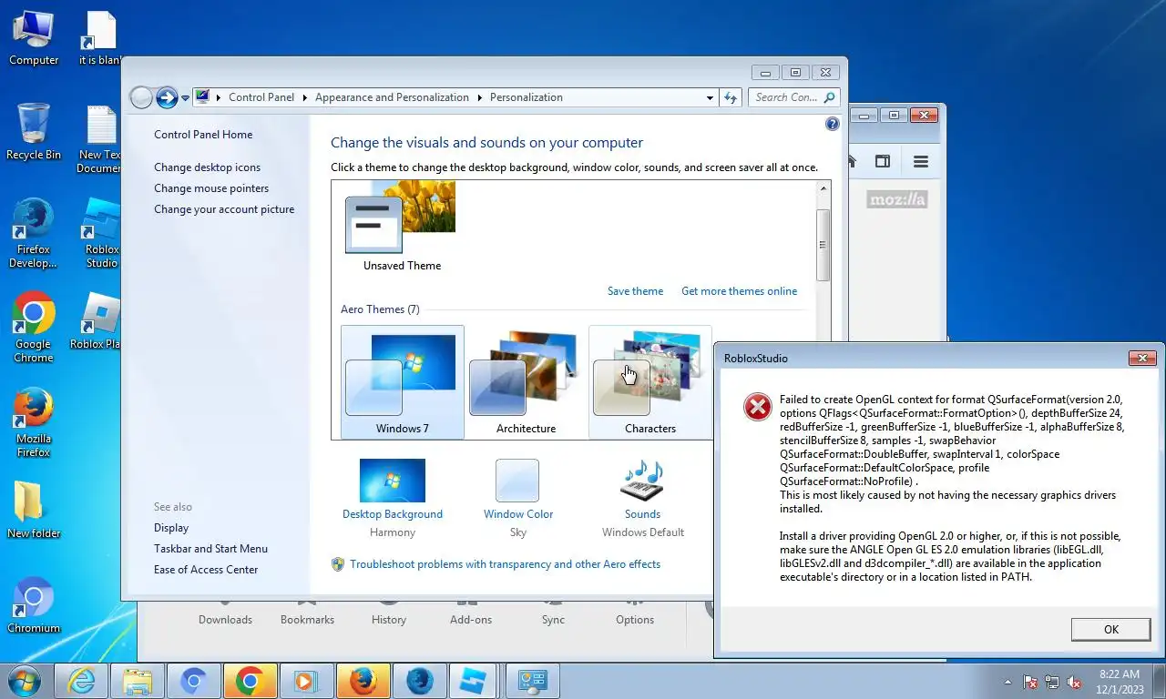
Task: Click OK in RobloxStudio error dialog
Action: click(1110, 629)
